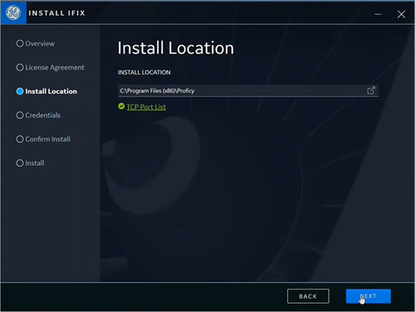This screenshot has height=312, width=415.
Task: Click the BACK button
Action: pos(308,296)
